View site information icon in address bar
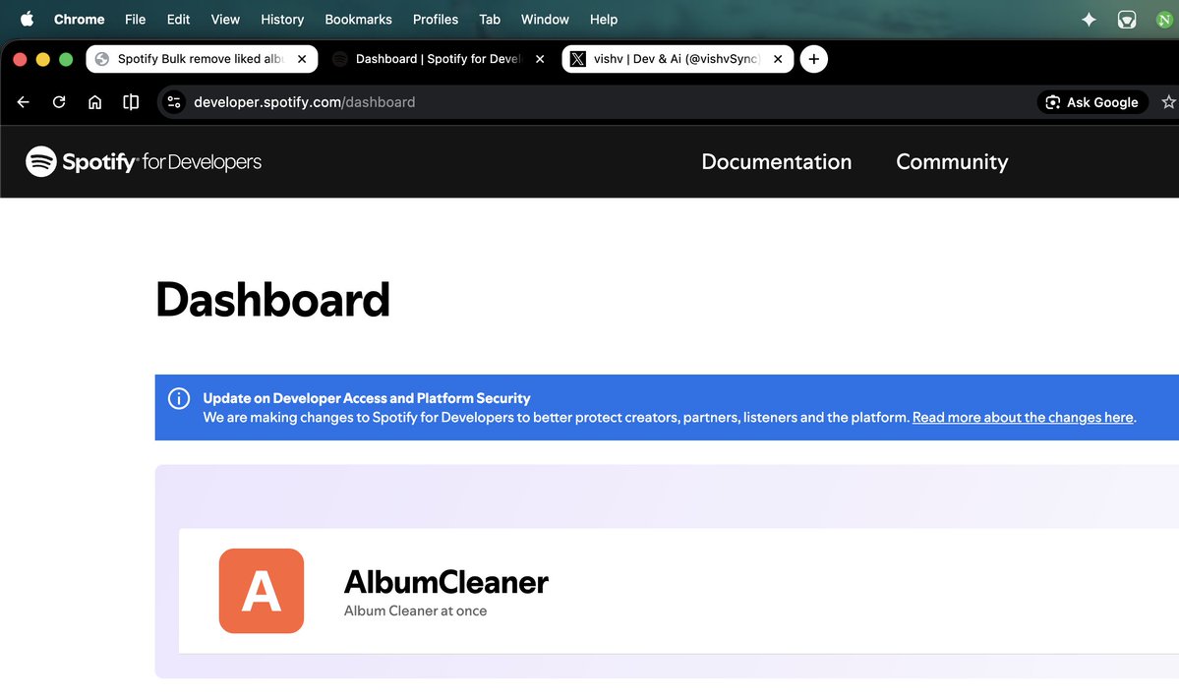This screenshot has height=698, width=1179. point(174,102)
